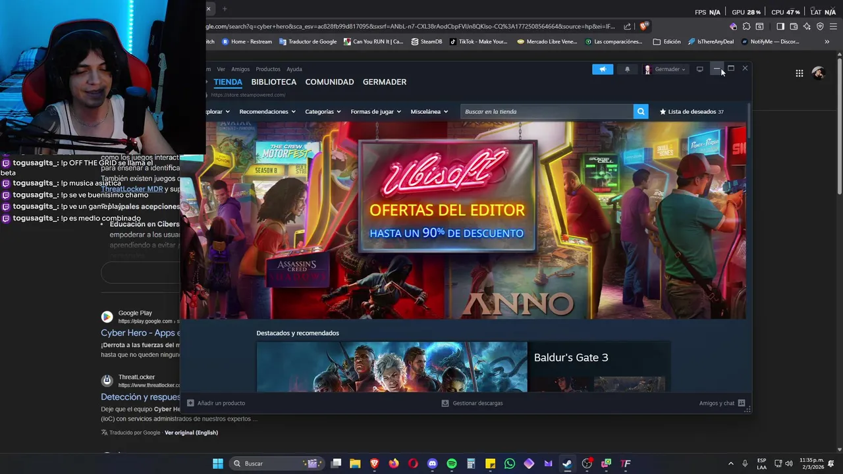Viewport: 843px width, 474px height.
Task: Open Traductor de Google bookmark
Action: click(308, 41)
